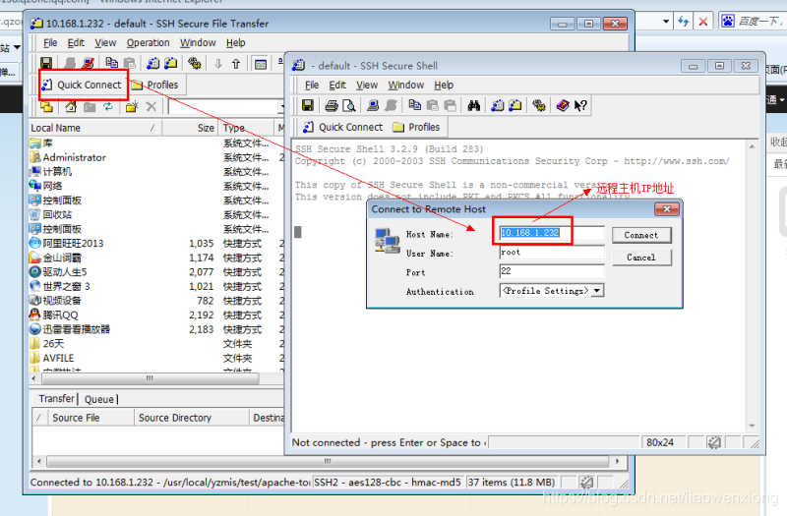Image resolution: width=787 pixels, height=516 pixels.
Task: Click New file transfer window icon in File Transfer toolbar
Action: click(x=170, y=63)
